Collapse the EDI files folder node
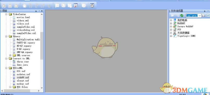This screenshot has width=210, height=95. tap(10, 87)
